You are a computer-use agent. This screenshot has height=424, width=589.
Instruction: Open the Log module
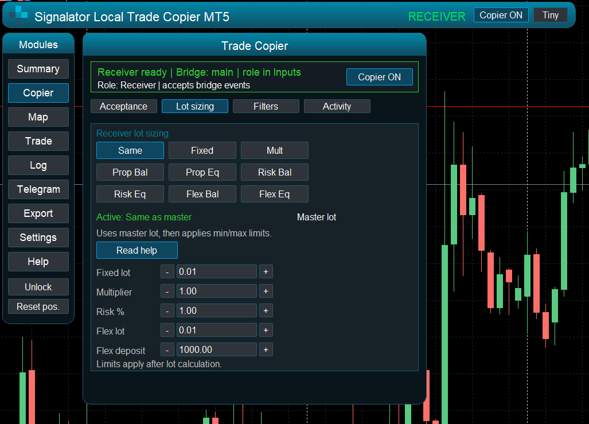point(38,165)
